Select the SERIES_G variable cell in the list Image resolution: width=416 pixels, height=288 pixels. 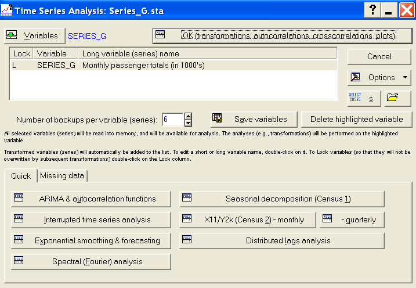coord(56,65)
